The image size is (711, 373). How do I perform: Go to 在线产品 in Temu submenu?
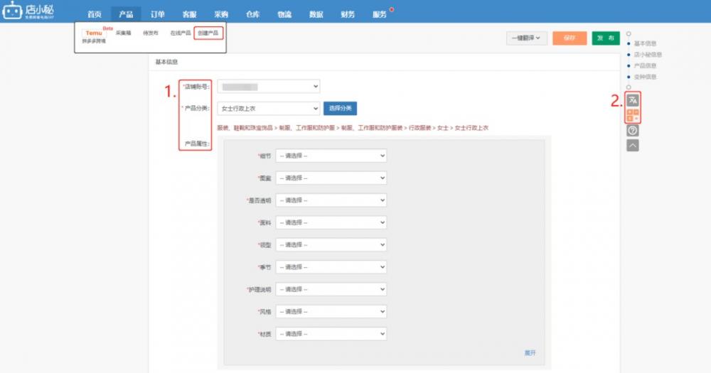(181, 33)
